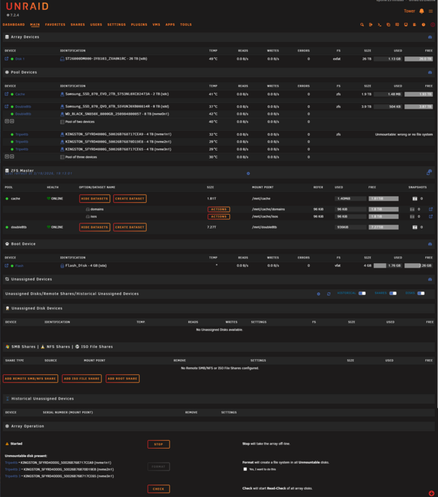Open the Apps tab
The width and height of the screenshot is (438, 497).
(170, 25)
